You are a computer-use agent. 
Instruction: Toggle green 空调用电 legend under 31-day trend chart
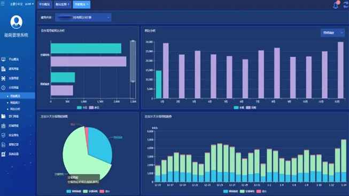(x=247, y=191)
